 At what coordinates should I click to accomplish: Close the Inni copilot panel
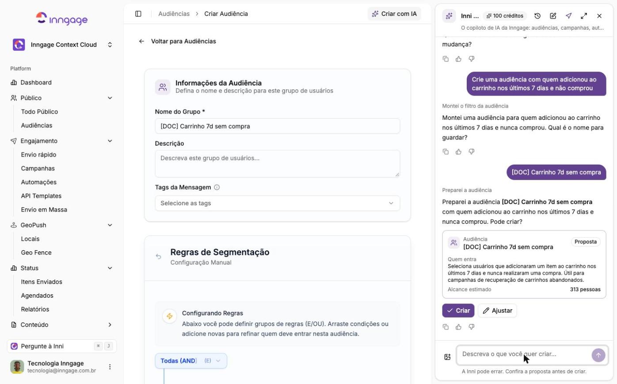point(599,16)
